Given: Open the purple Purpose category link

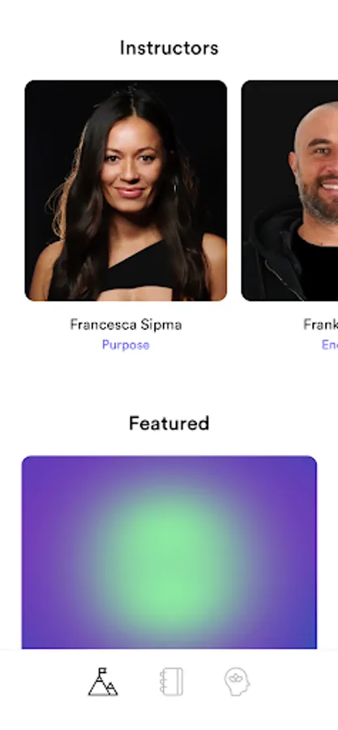Looking at the screenshot, I should tap(126, 345).
